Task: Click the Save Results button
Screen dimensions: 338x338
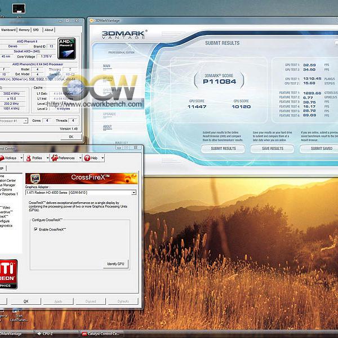Action: 273,149
